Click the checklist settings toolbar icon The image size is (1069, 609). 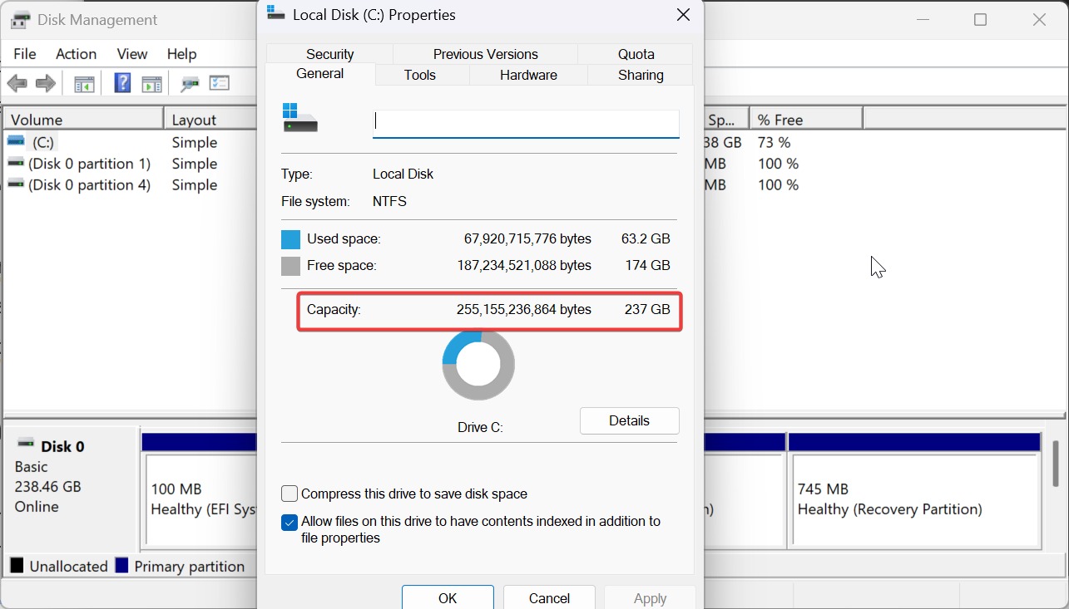click(220, 83)
